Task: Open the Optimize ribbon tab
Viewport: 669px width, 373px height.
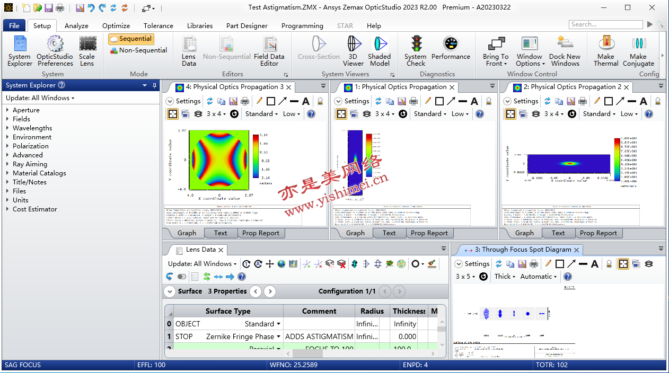Action: (116, 25)
